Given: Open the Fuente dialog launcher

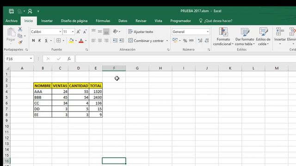Looking at the screenshot, I should point(86,50).
